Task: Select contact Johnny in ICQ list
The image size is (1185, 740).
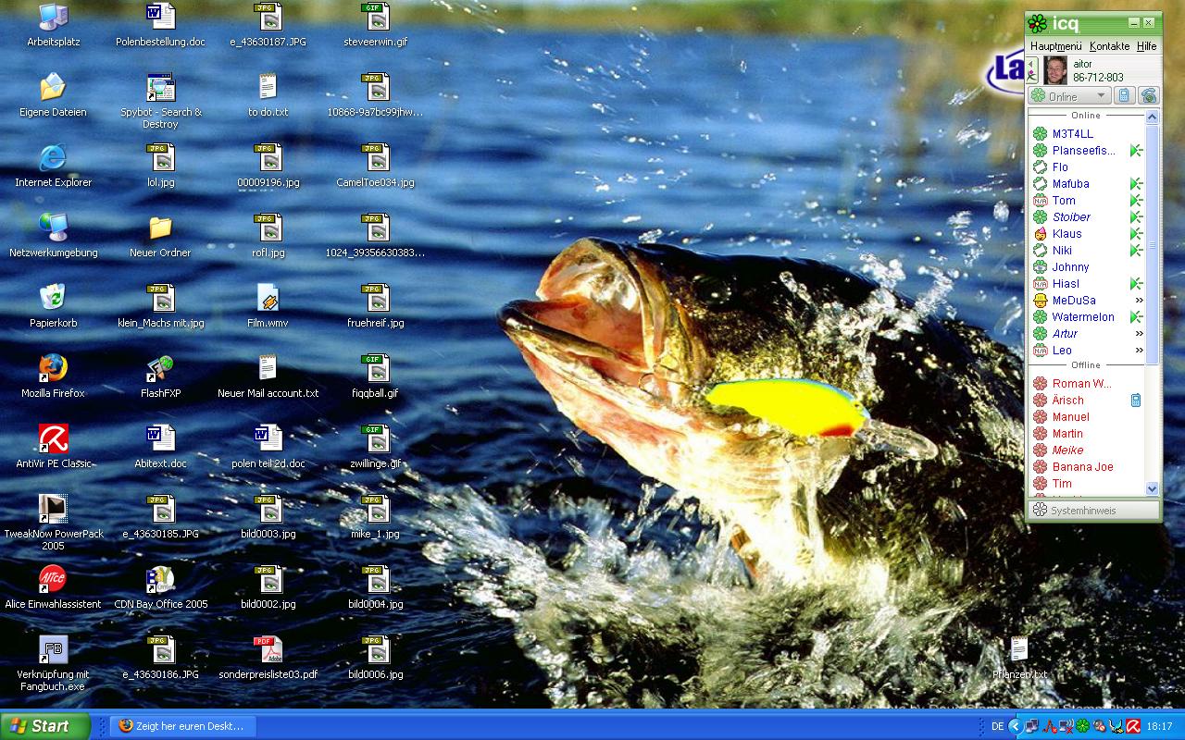Action: pyautogui.click(x=1070, y=267)
